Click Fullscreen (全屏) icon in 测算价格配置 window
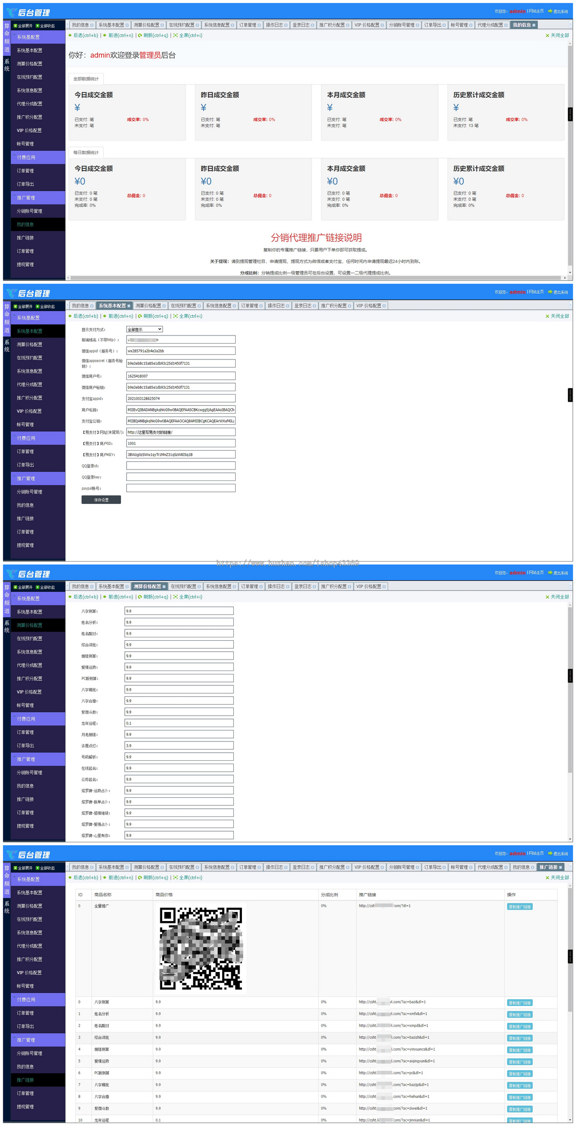The image size is (576, 1126). coord(175,597)
